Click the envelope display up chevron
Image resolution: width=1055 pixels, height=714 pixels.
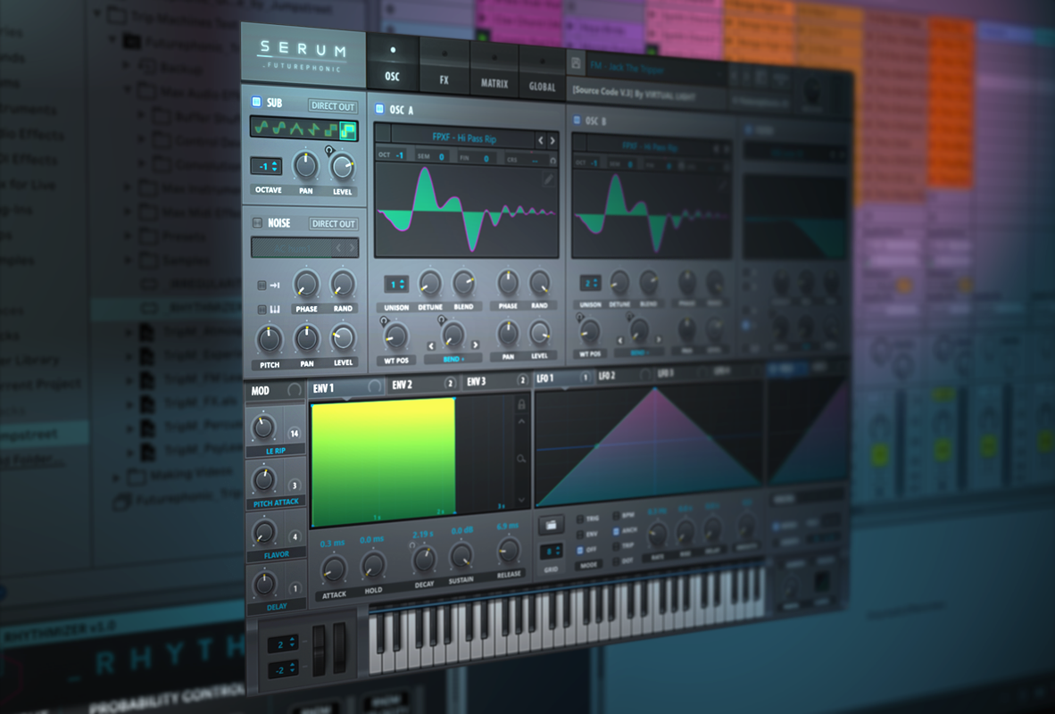point(521,421)
